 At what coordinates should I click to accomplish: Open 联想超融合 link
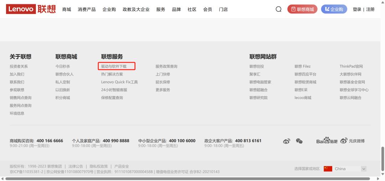click(x=258, y=90)
